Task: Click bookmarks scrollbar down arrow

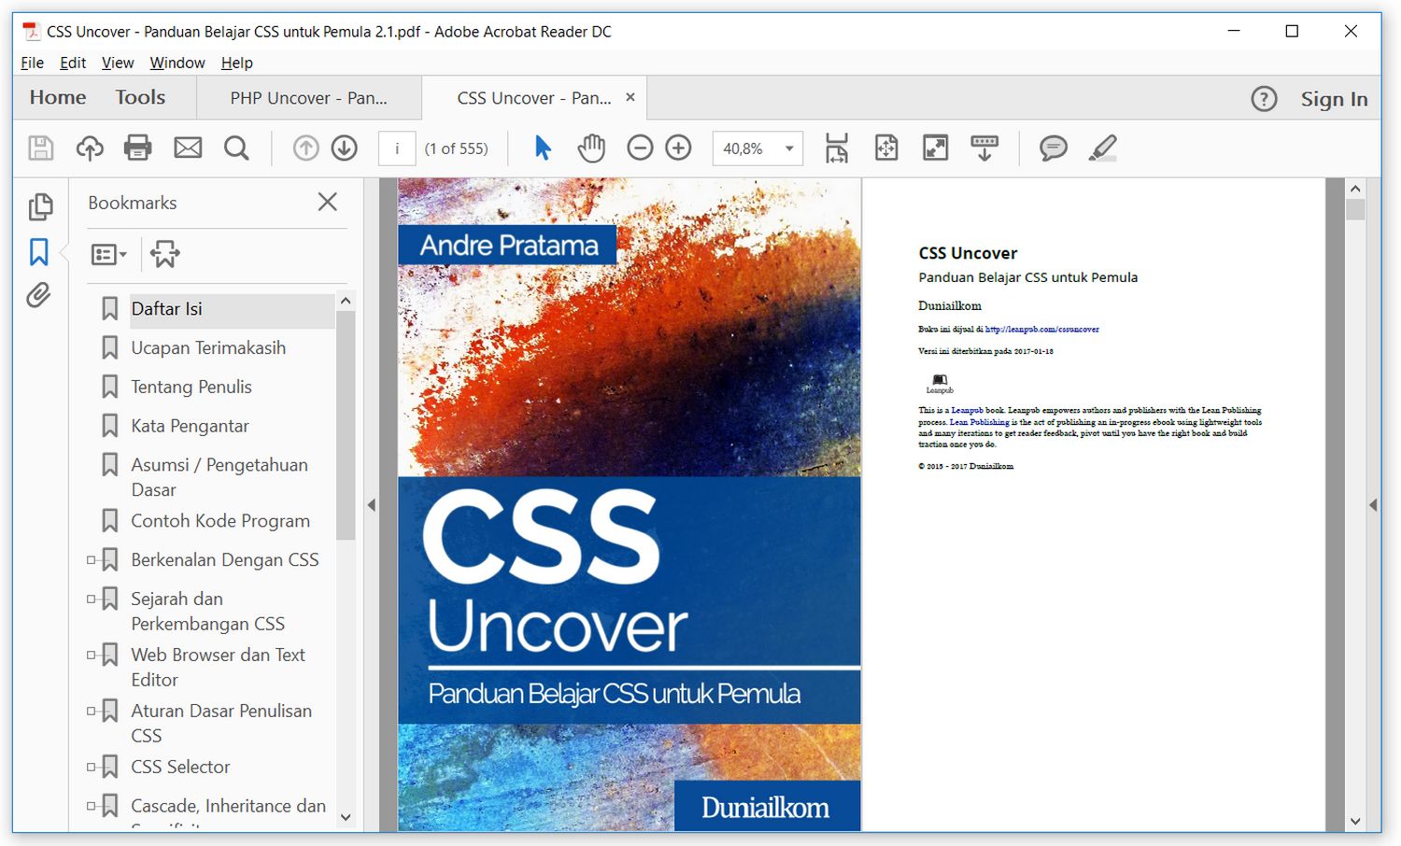Action: (346, 817)
